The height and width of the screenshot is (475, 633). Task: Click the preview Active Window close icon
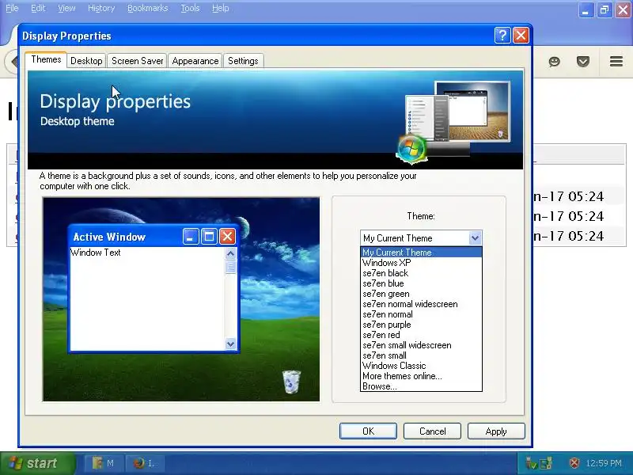coord(227,236)
